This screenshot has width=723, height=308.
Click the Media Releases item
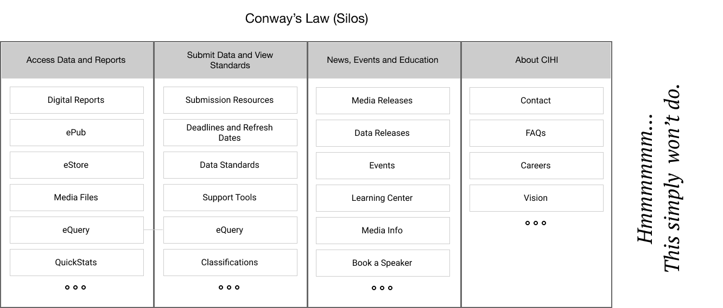[383, 101]
